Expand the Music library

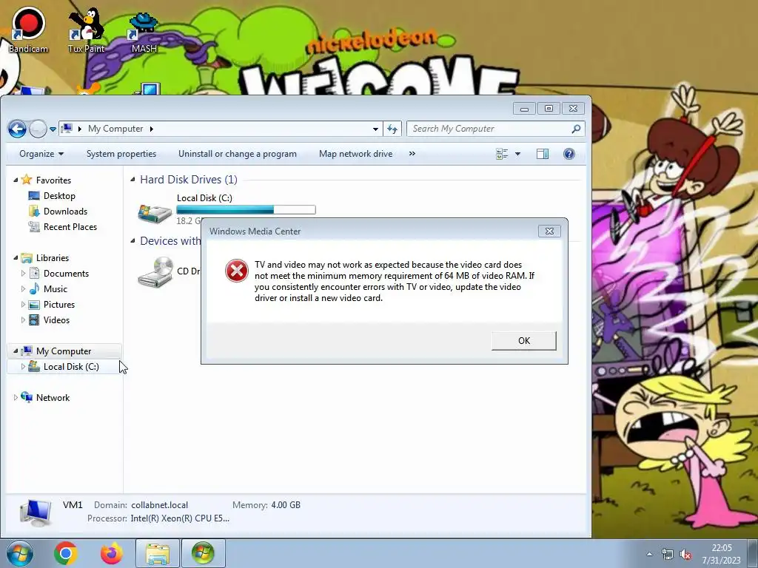[23, 289]
